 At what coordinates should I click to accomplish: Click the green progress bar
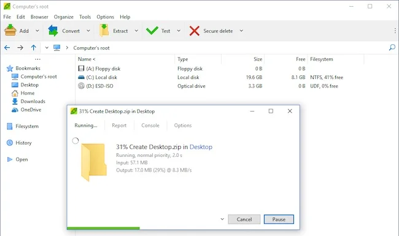103,228
